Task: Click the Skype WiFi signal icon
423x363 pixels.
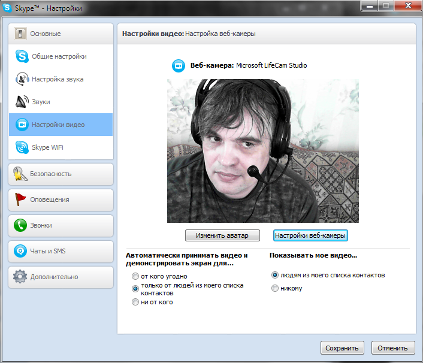Action: click(22, 147)
